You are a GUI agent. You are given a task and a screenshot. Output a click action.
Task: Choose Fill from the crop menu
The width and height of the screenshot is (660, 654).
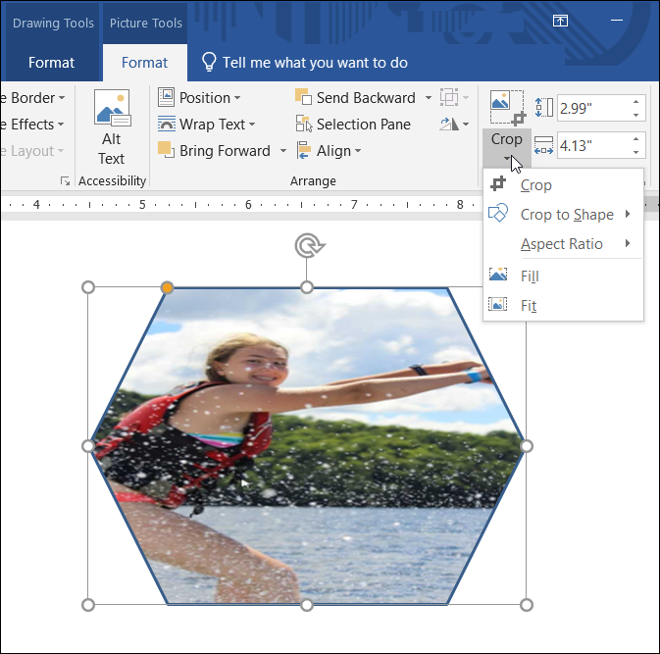[x=563, y=277]
